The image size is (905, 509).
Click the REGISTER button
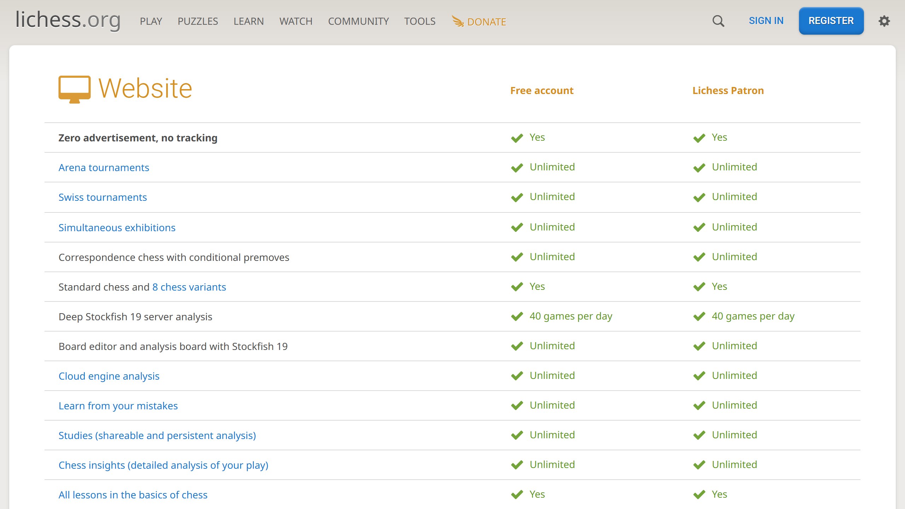point(831,21)
